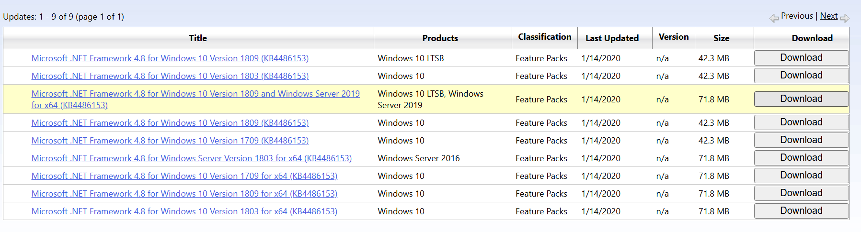
Task: Click the Next page arrow icon
Action: (x=845, y=18)
